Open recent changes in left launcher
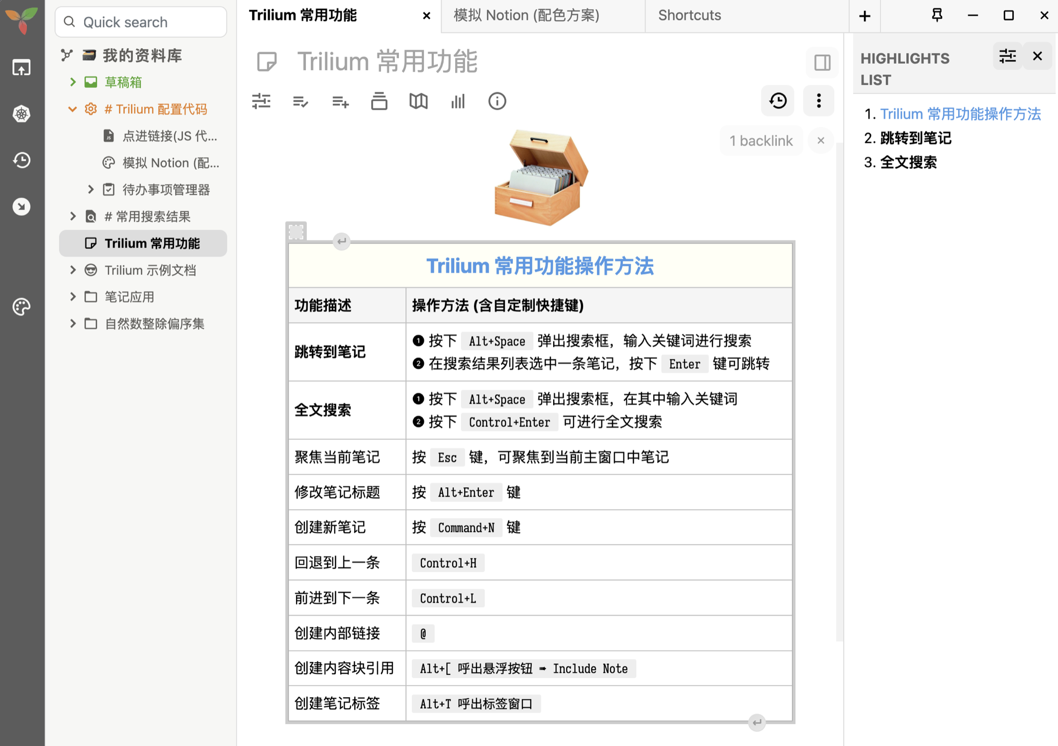1058x746 pixels. (21, 160)
